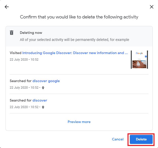Click the 'permanently deleted' description text
Screen dimensions: 158x148
pyautogui.click(x=74, y=40)
